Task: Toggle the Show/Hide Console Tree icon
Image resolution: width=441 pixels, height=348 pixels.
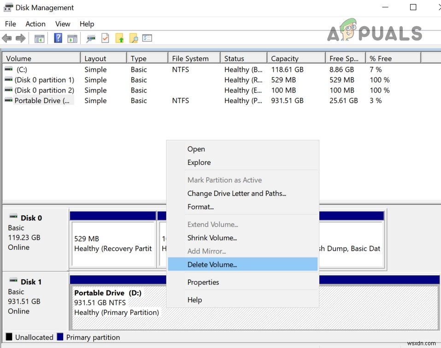Action: 39,38
